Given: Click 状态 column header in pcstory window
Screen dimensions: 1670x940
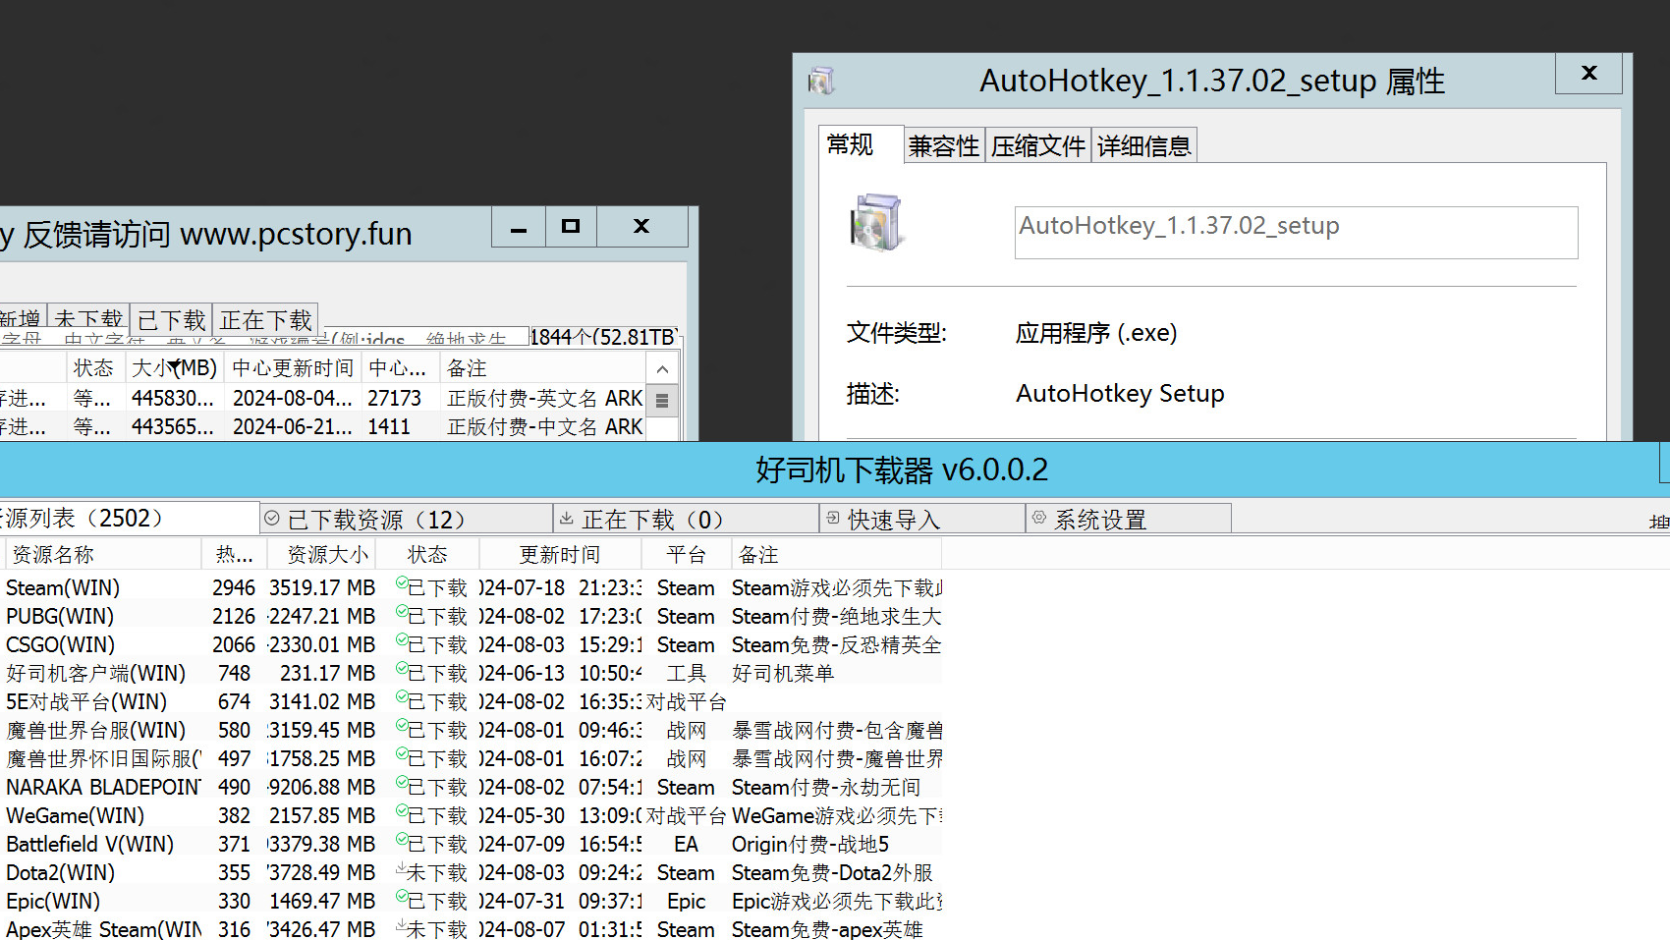Looking at the screenshot, I should click(94, 367).
